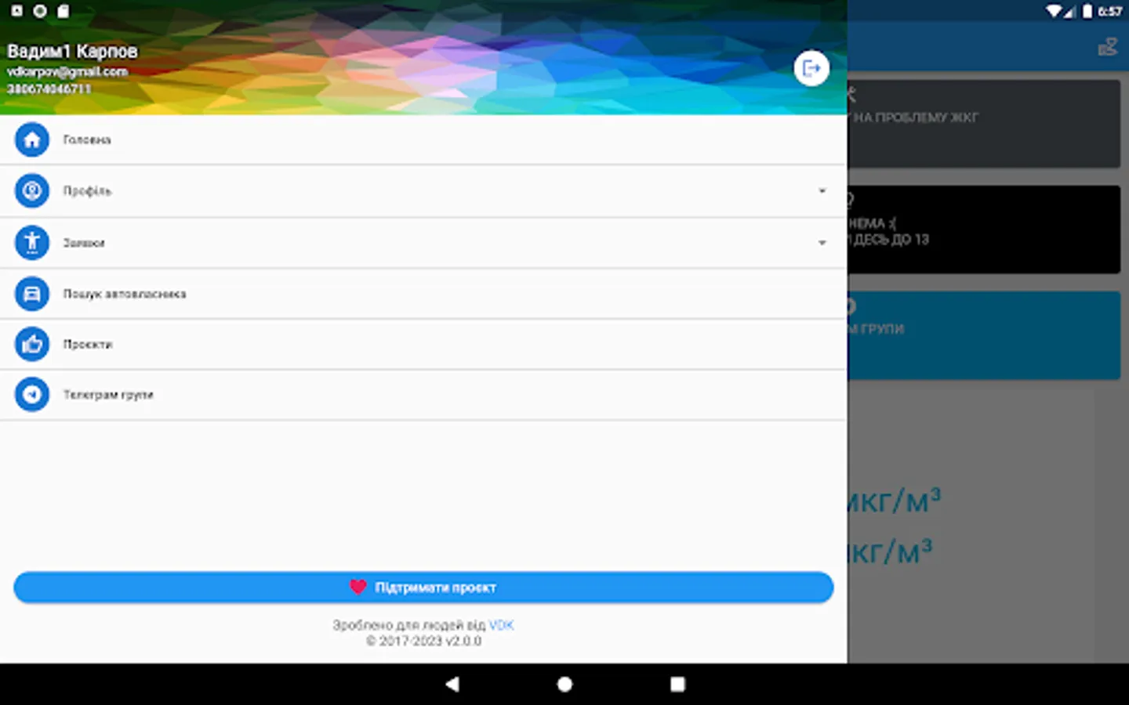Tap dimmed blue card ГРУПИ
Viewport: 1129px width, 705px height.
click(x=983, y=335)
